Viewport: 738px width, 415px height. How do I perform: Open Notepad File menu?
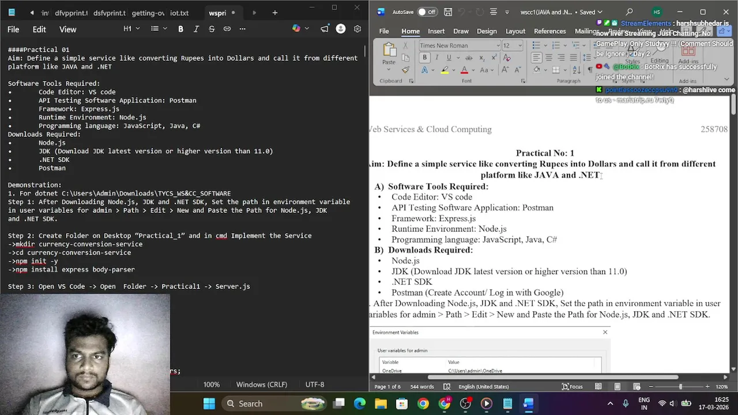(13, 29)
